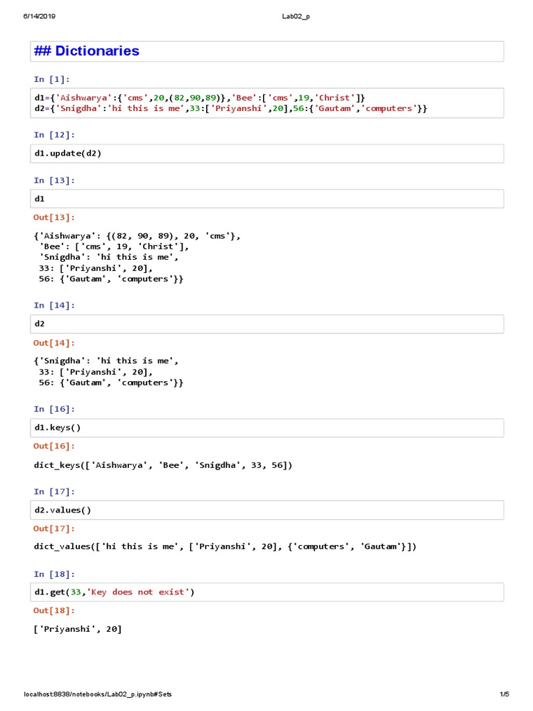Select the dict_values output text
The width and height of the screenshot is (533, 711).
(x=225, y=546)
